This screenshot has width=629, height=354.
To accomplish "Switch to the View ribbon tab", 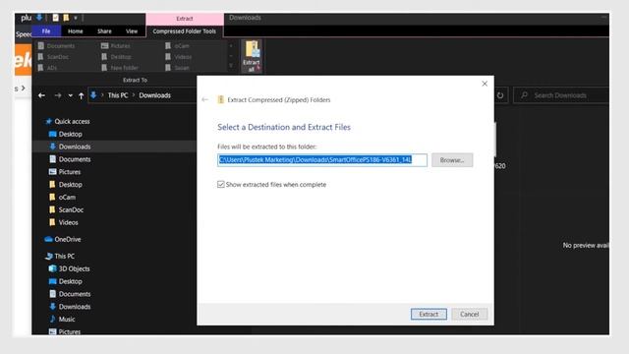I will pyautogui.click(x=132, y=30).
